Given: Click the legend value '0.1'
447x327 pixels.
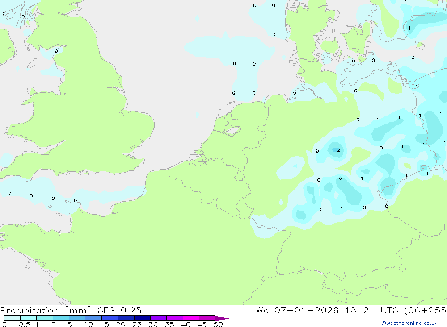Looking at the screenshot, I should pos(8,324).
